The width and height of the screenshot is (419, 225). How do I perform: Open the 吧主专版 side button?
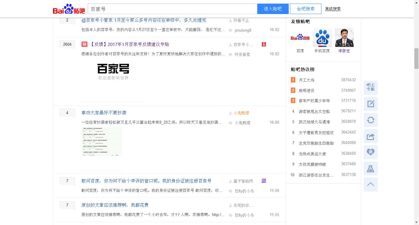pyautogui.click(x=370, y=88)
